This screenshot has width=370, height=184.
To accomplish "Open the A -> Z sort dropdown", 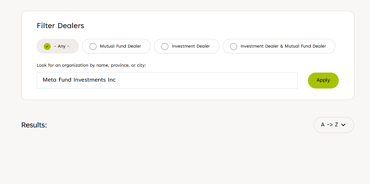I will (334, 125).
